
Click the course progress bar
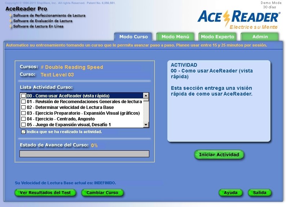(x=84, y=154)
